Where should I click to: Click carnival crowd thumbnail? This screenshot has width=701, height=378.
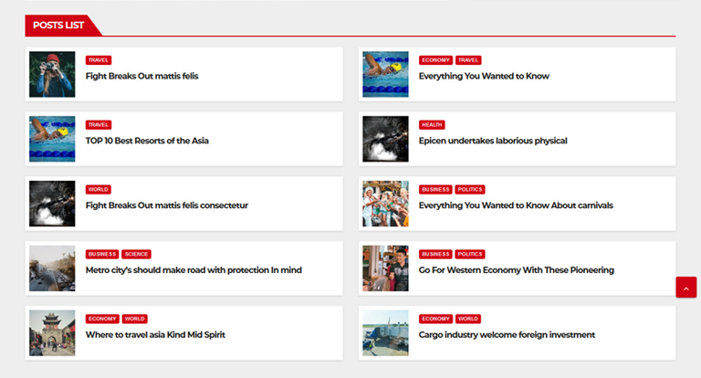[x=385, y=204]
